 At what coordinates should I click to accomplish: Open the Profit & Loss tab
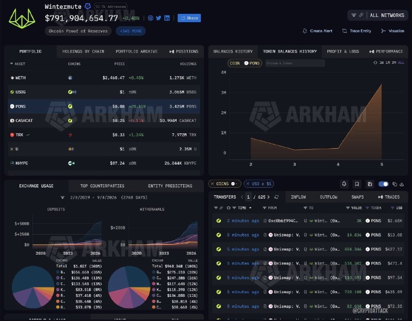[343, 51]
